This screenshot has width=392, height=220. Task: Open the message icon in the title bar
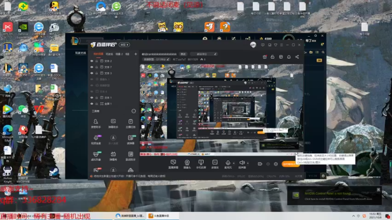263,45
